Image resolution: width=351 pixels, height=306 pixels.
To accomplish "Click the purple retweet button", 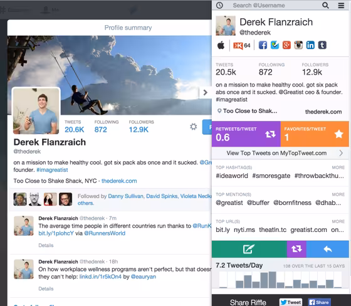I will pos(296,249).
